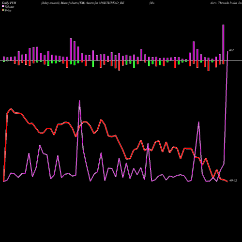Viewport: 242px width, 242px height.
Task: Click the MunafaSutra chart title text
Action: 83,3
